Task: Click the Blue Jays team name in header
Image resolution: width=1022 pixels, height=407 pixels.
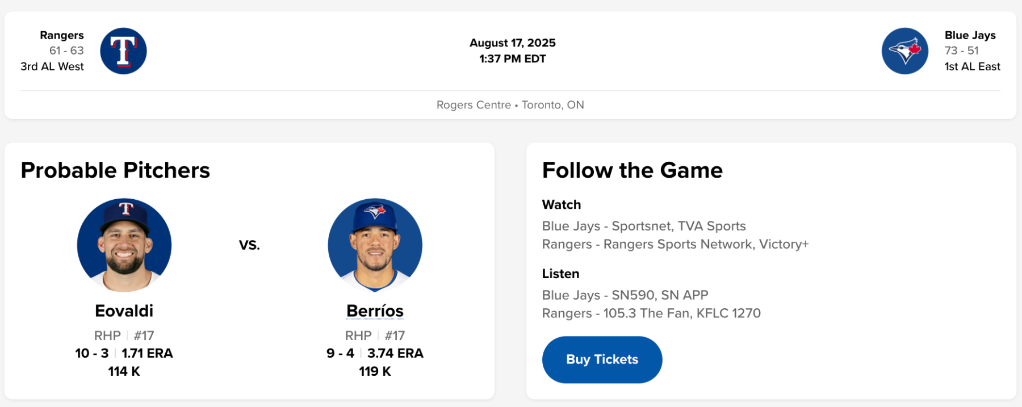Action: (x=970, y=35)
